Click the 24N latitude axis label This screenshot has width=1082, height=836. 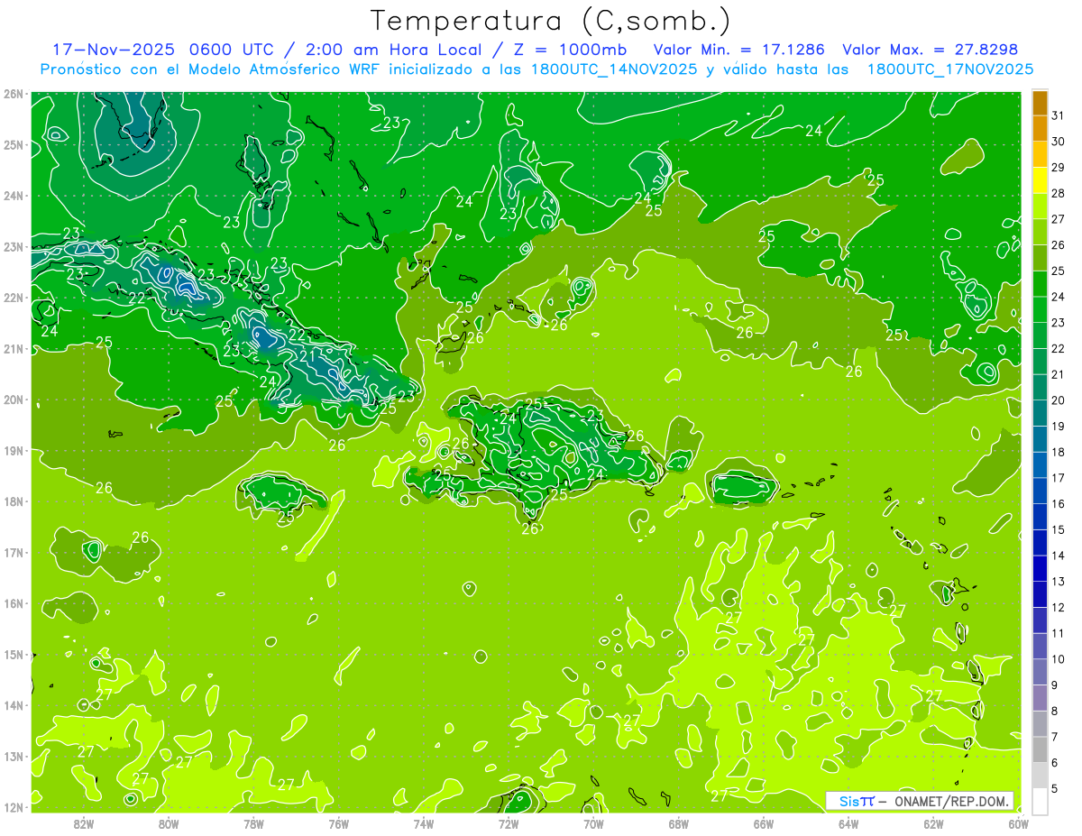pyautogui.click(x=14, y=196)
